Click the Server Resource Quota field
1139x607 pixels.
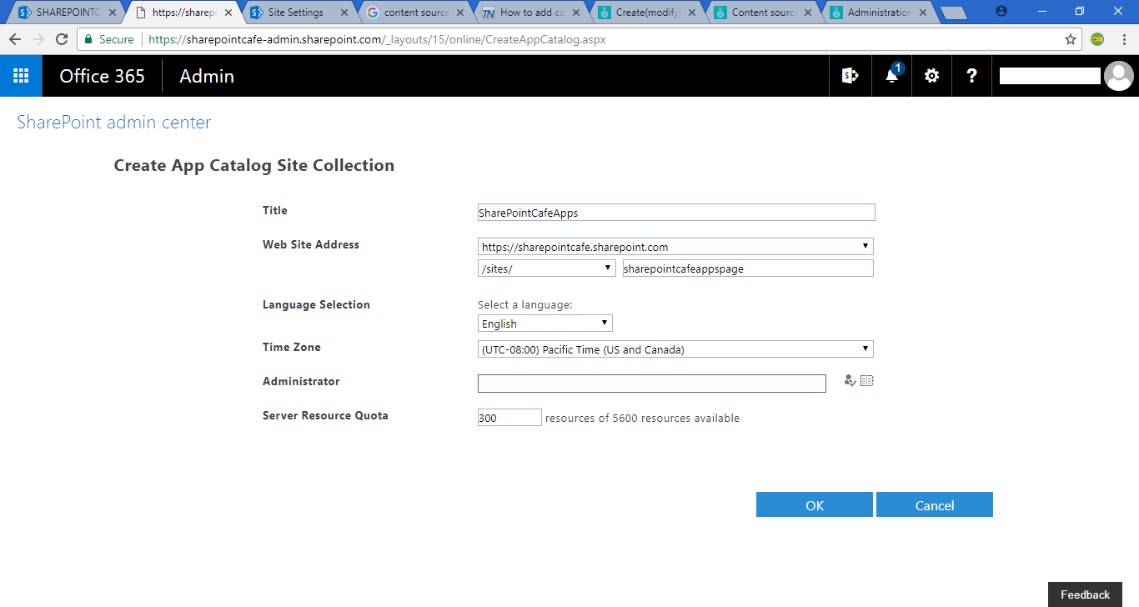pos(509,418)
